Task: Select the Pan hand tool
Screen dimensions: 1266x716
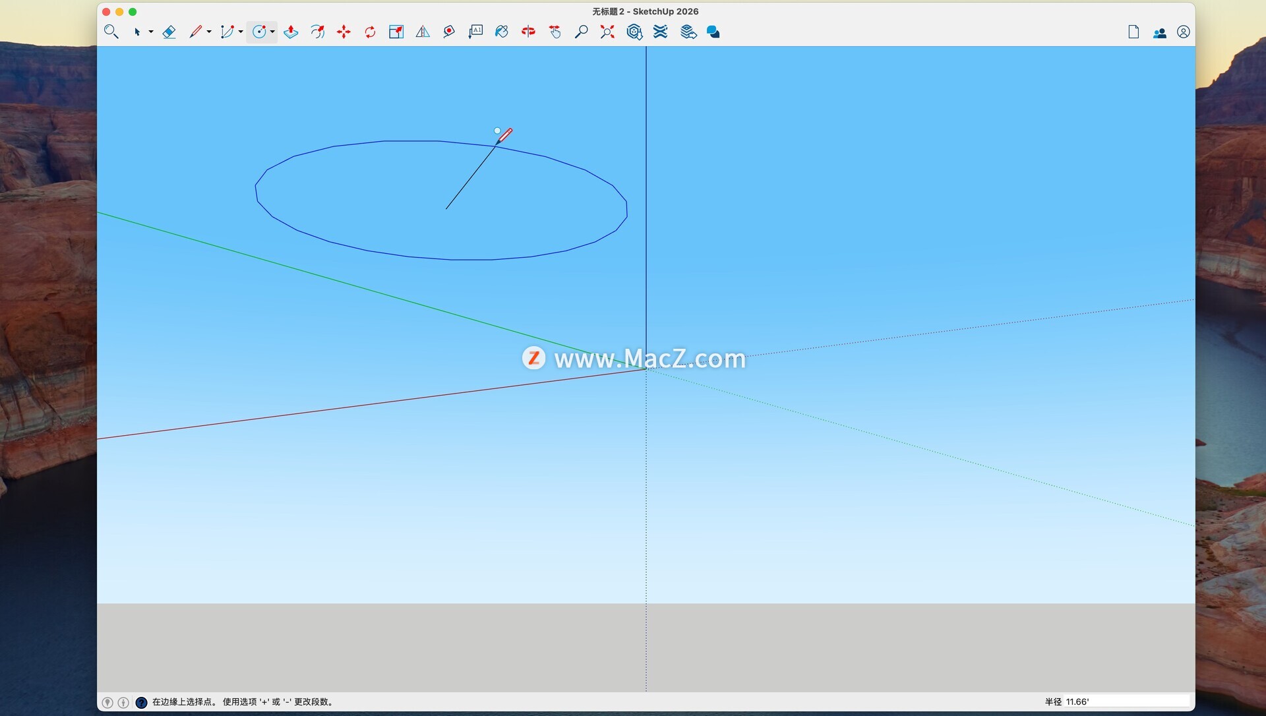Action: tap(555, 32)
